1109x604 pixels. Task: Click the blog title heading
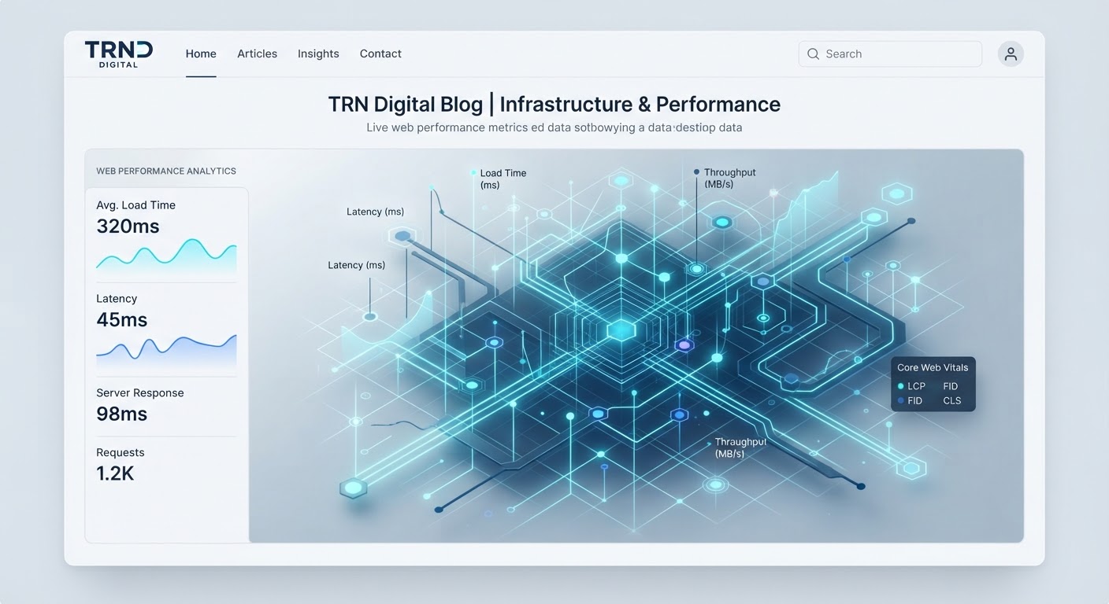[x=554, y=104]
